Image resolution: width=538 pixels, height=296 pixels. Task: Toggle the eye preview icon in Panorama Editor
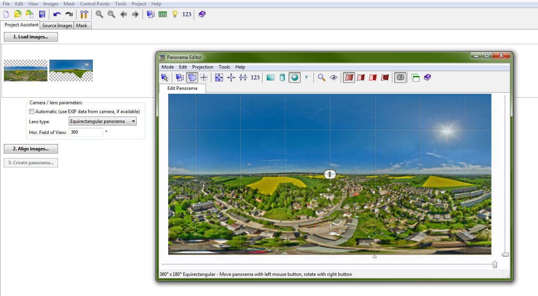pyautogui.click(x=334, y=77)
